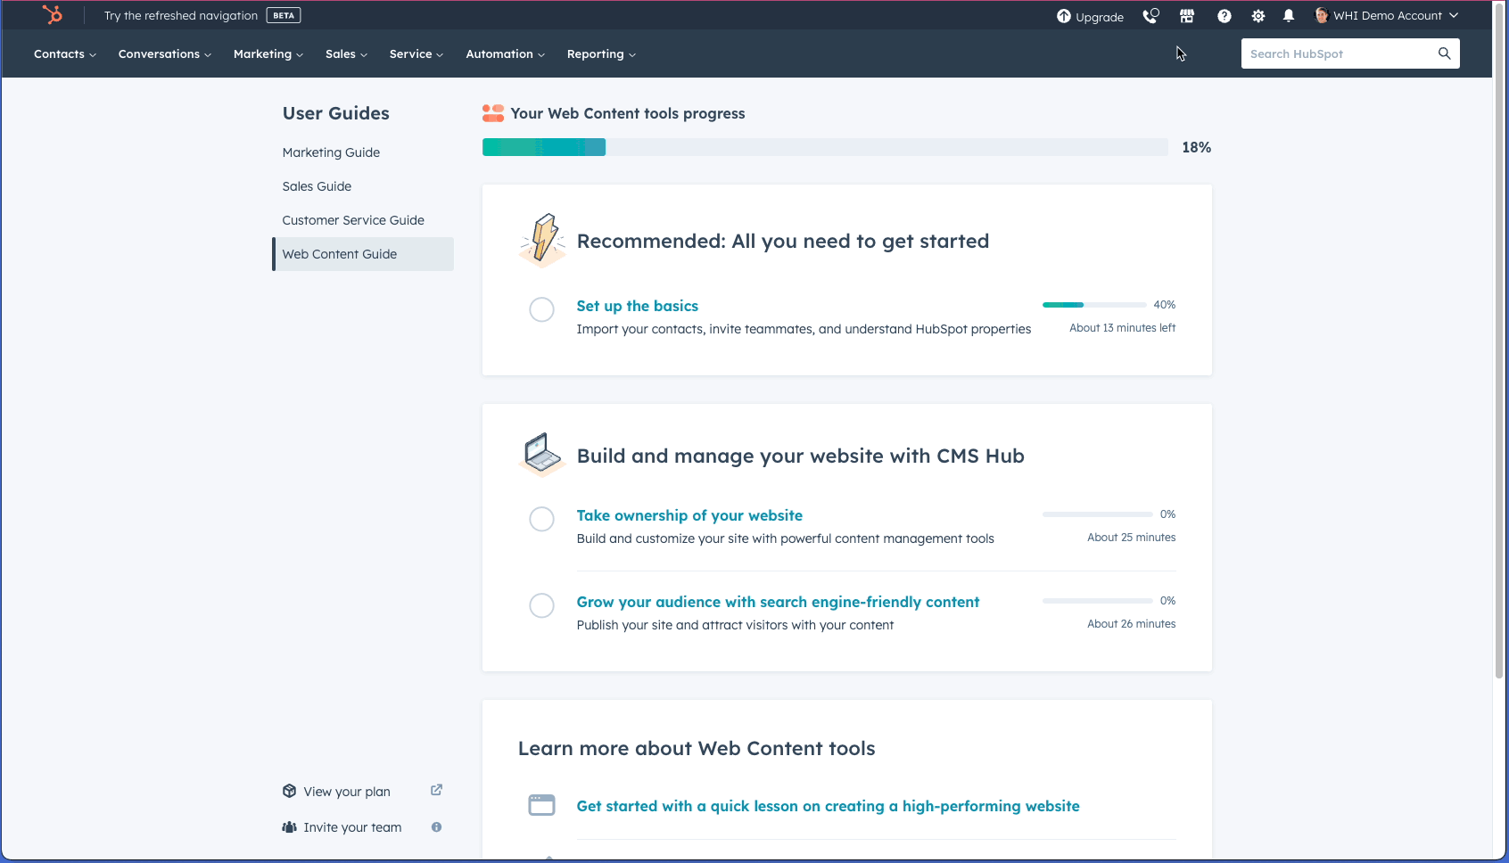Screen dimensions: 1509x863
Task: Click the calling phone icon
Action: coord(1150,15)
